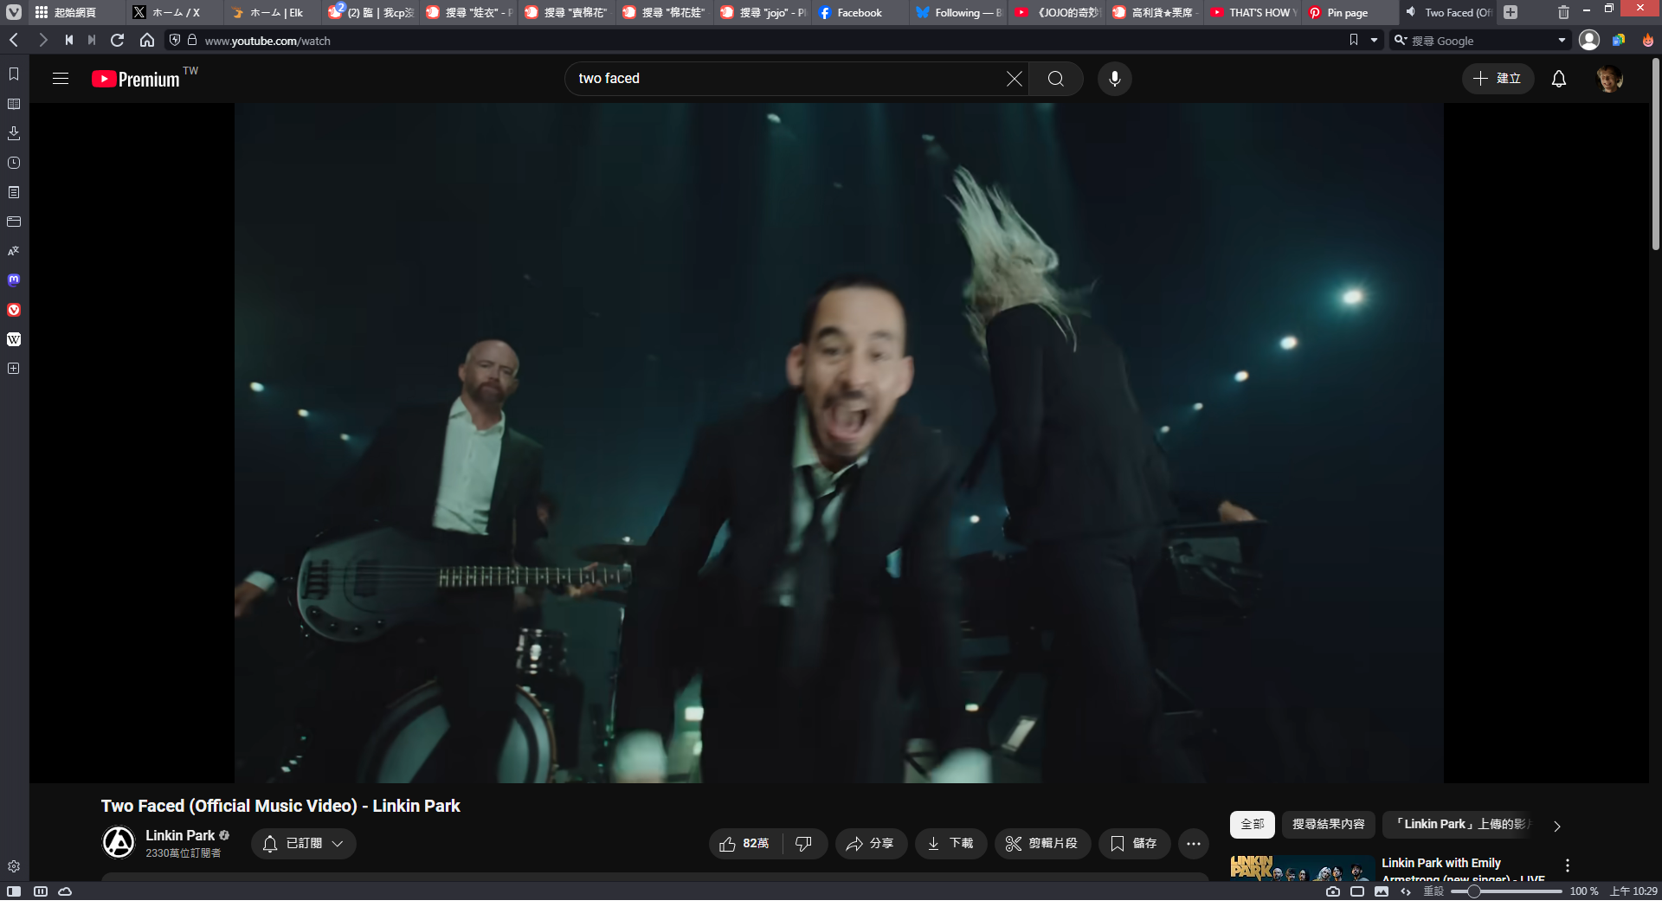This screenshot has width=1662, height=907.
Task: Open the Linkin Park channel name
Action: 180,835
